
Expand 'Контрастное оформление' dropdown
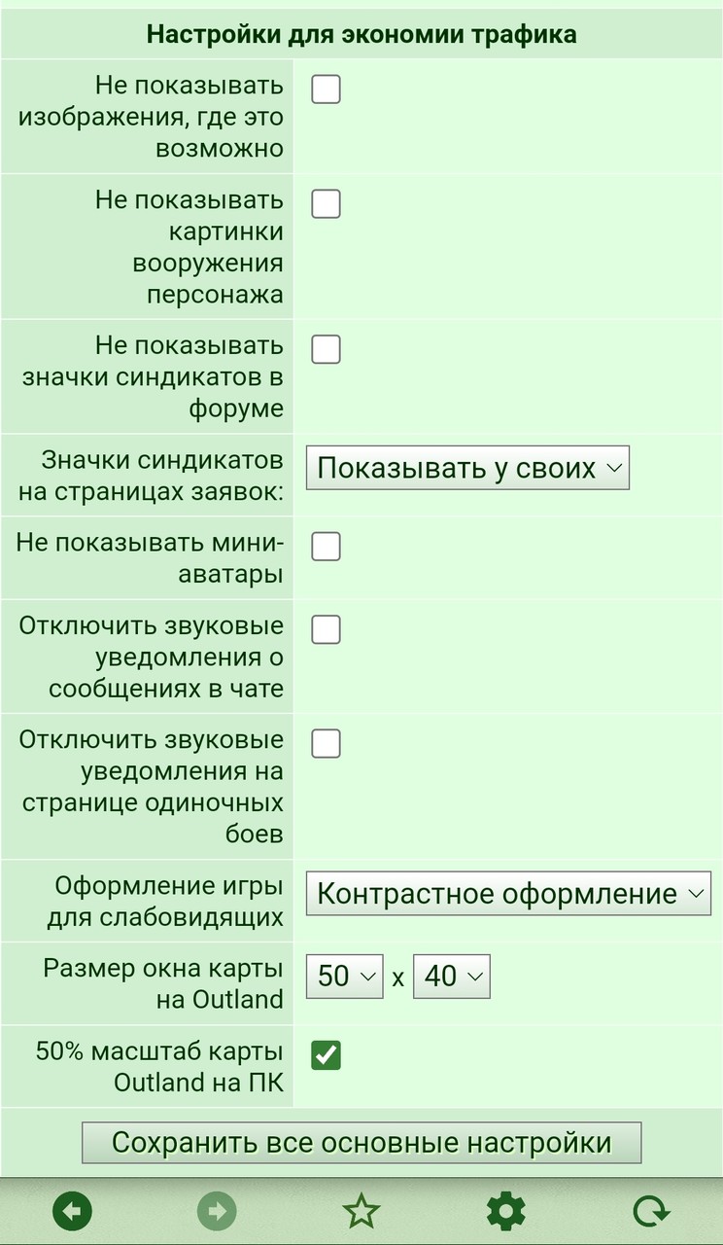pos(509,894)
